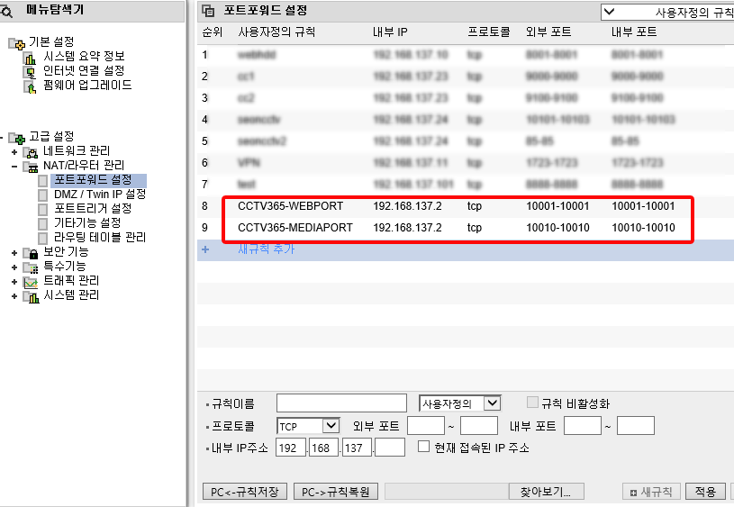
Task: Click the 규칙이름 text field
Action: pyautogui.click(x=341, y=403)
